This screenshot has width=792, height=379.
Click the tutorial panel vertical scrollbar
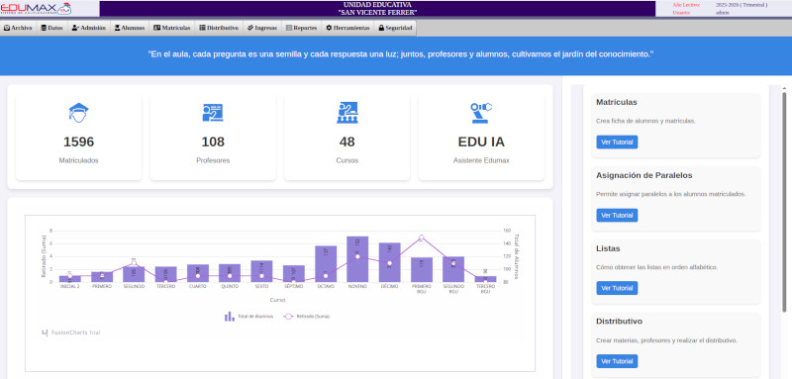784,202
